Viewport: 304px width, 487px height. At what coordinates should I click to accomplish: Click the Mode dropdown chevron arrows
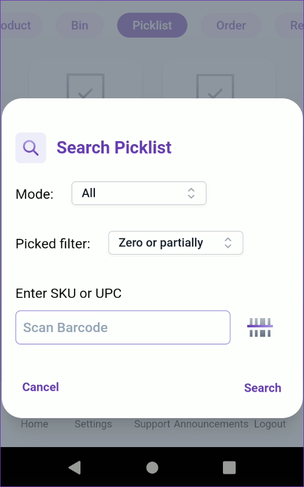pos(191,193)
